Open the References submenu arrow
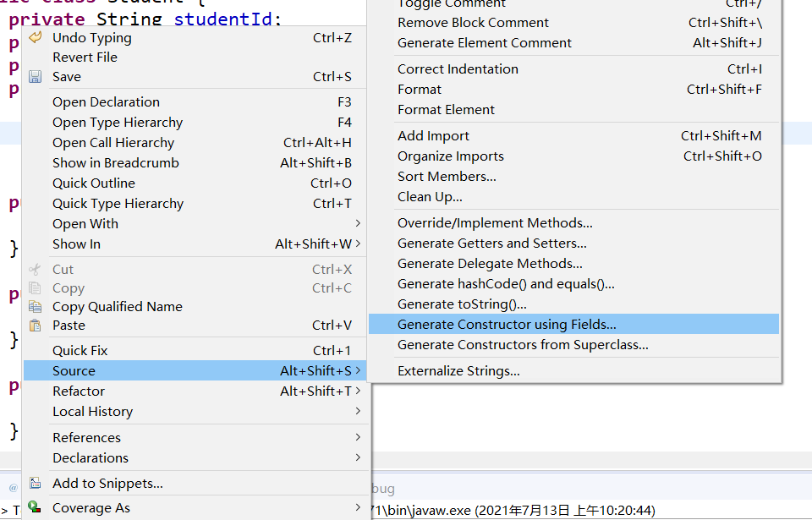The image size is (812, 520). point(358,437)
